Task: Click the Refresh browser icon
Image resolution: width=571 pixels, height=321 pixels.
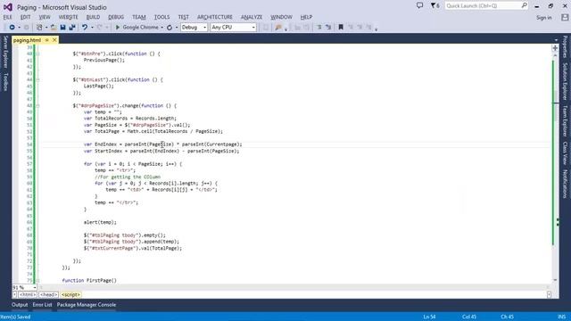Action: (x=170, y=28)
